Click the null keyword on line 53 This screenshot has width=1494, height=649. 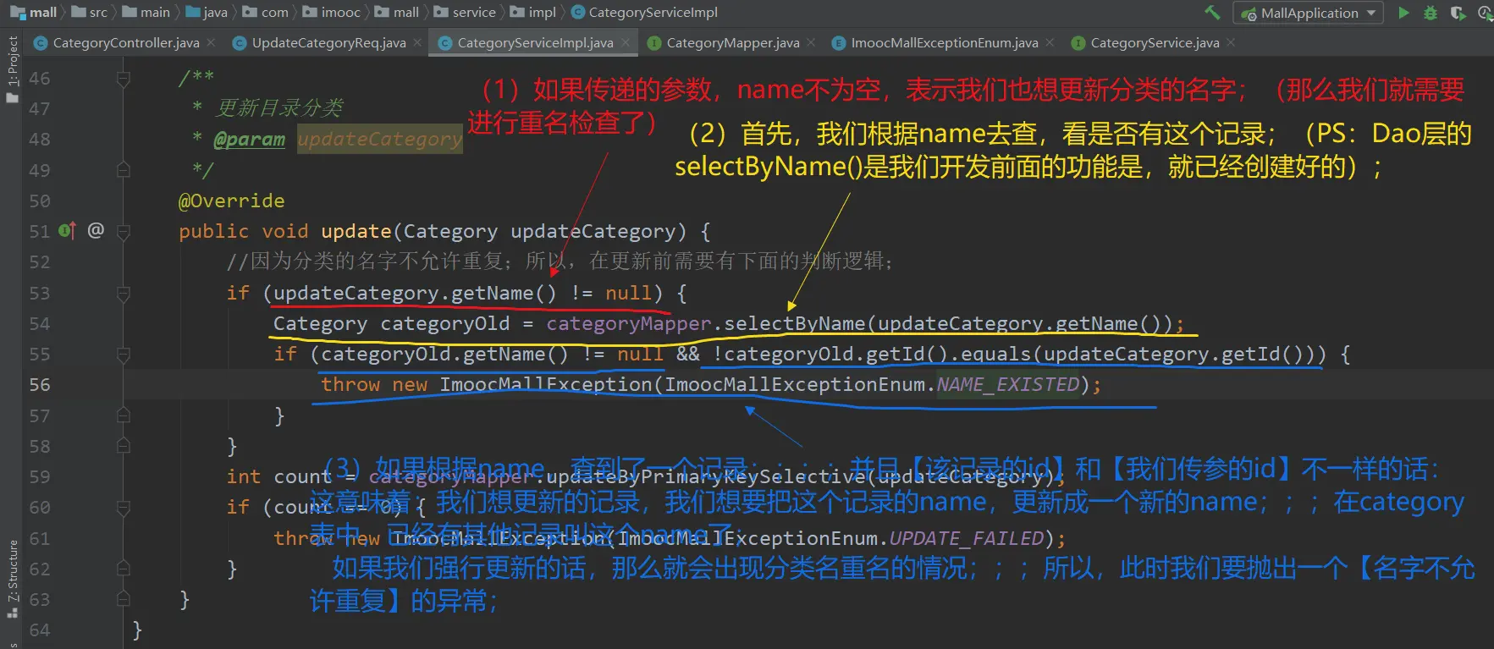(629, 293)
